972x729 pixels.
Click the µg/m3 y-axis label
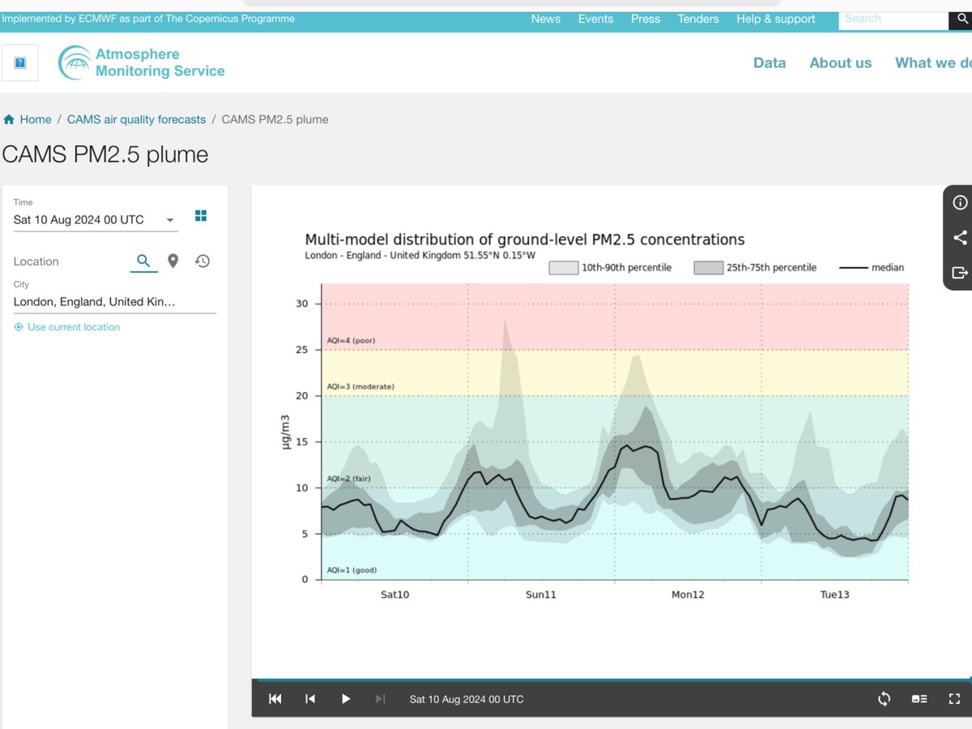[285, 432]
